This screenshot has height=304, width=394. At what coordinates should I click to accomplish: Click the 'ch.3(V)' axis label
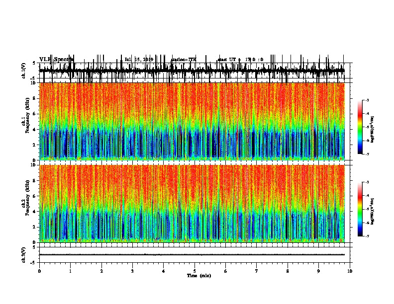coord(23,255)
